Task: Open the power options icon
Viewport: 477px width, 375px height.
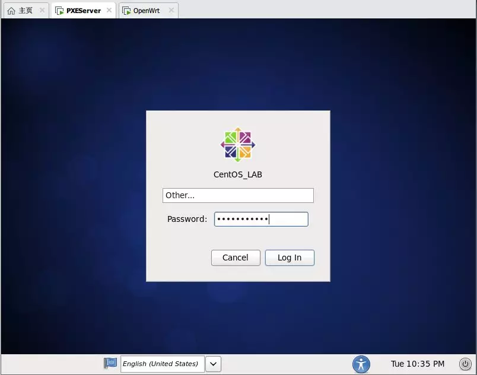Action: point(465,364)
